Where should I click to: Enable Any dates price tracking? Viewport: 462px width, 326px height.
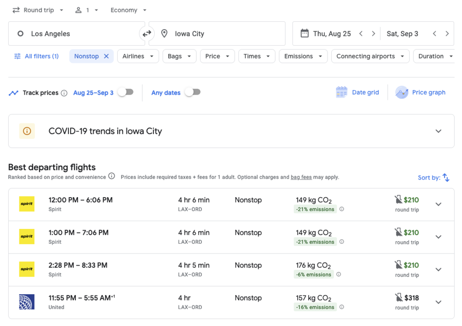(x=193, y=92)
